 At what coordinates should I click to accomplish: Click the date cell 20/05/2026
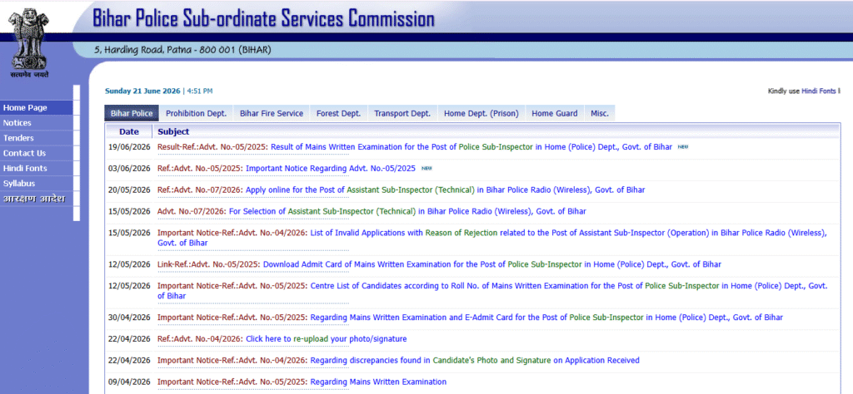pyautogui.click(x=129, y=190)
